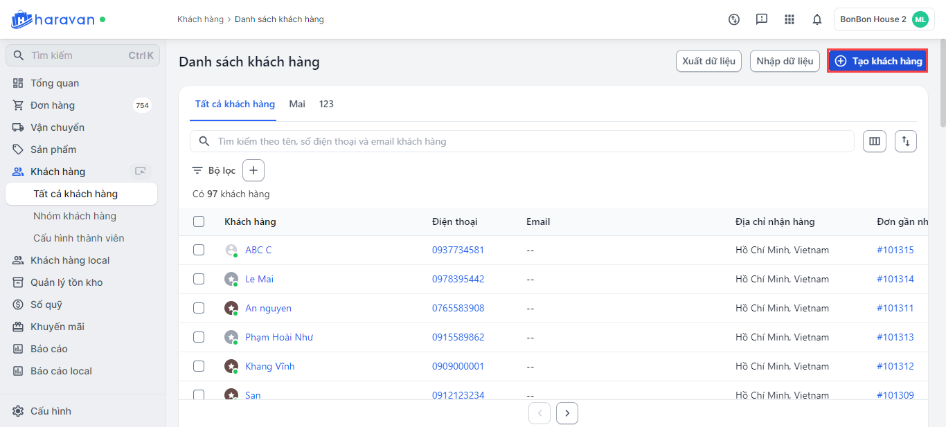The image size is (946, 427).
Task: Check the box for customer ABC C
Action: (x=199, y=250)
